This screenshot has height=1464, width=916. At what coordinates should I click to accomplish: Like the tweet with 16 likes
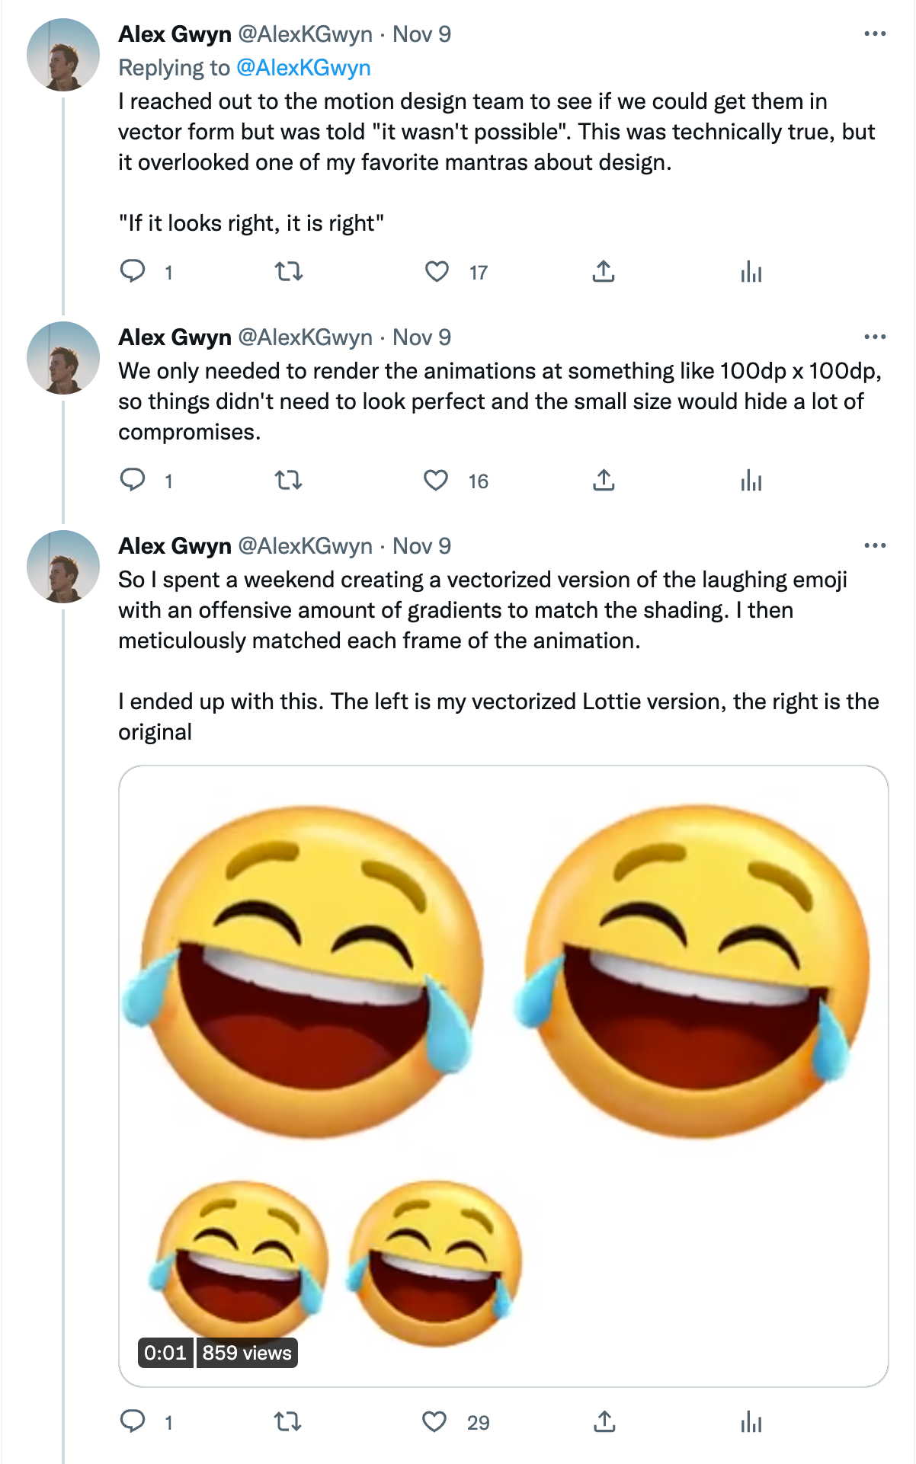[x=436, y=480]
